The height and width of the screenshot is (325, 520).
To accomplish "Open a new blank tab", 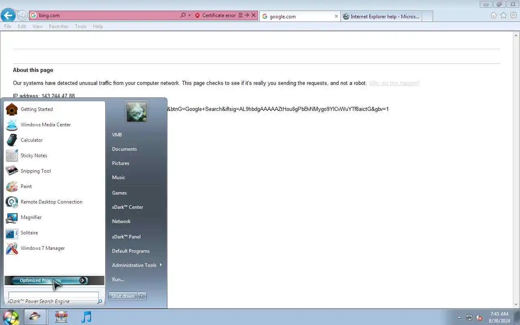I will click(427, 16).
